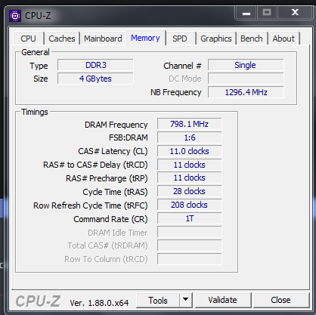Click the tRFC 208 clocks value

point(190,205)
